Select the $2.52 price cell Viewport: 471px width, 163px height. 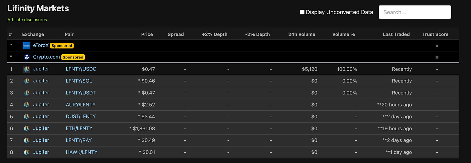(x=147, y=105)
